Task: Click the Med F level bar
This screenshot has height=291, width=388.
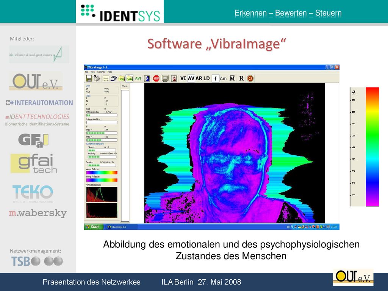Action: [102, 133]
